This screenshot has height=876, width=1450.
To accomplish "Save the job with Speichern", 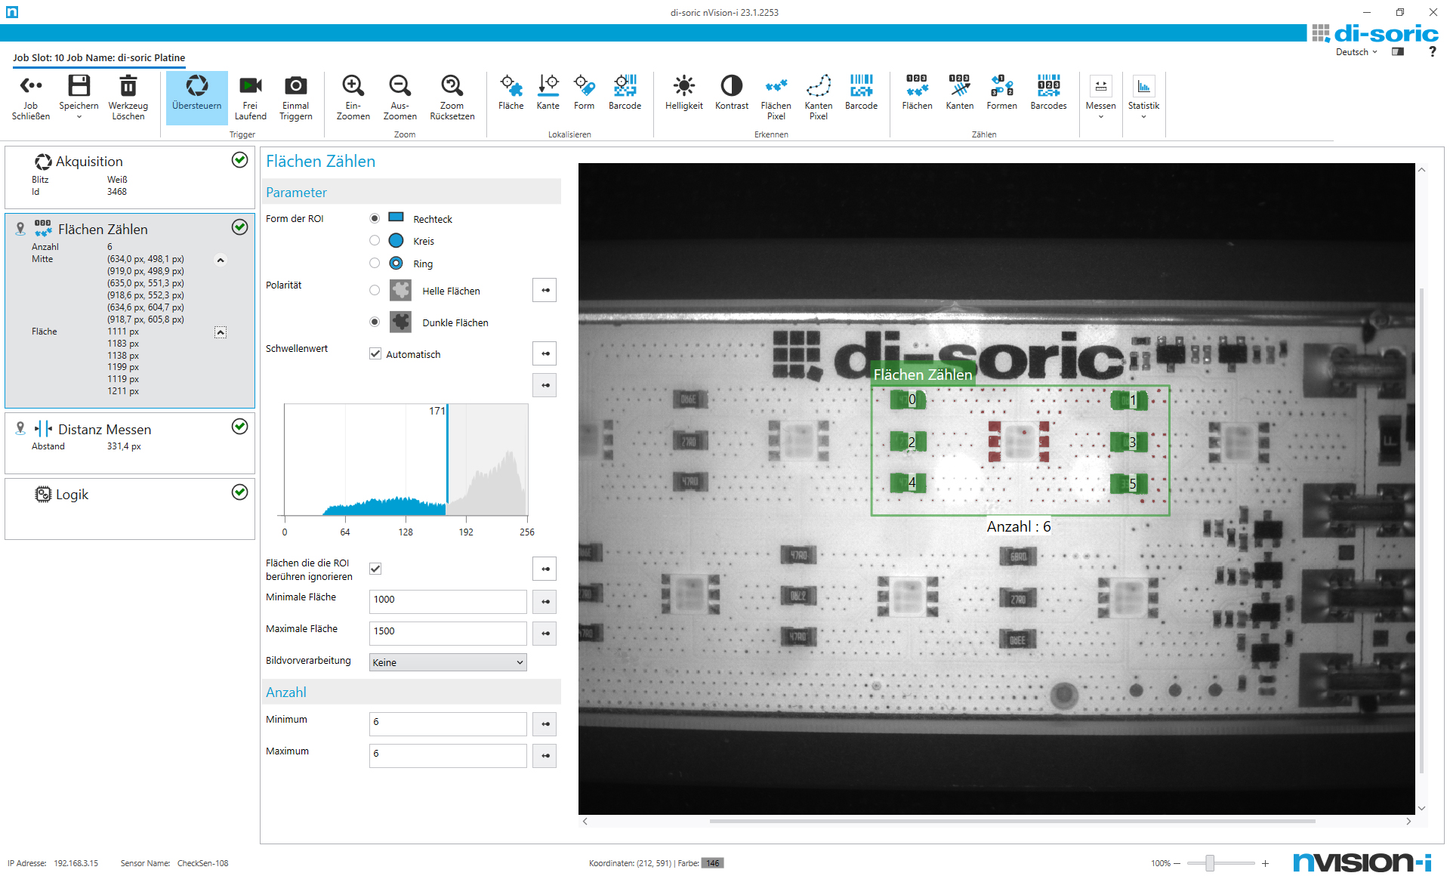I will click(x=79, y=92).
